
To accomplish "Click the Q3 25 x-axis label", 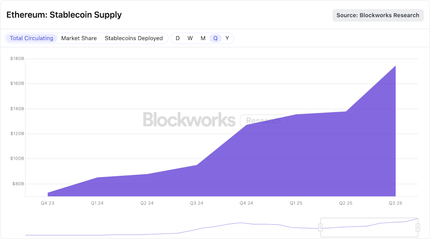I will tap(396, 203).
